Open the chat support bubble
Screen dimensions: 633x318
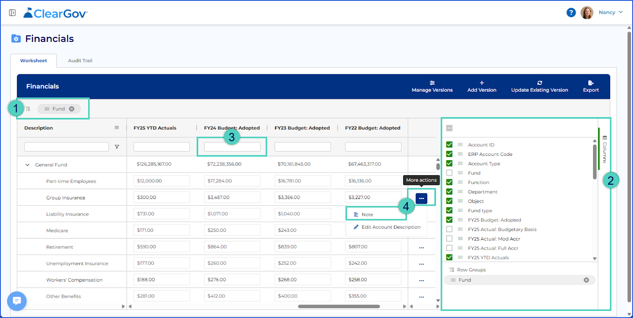pyautogui.click(x=17, y=301)
